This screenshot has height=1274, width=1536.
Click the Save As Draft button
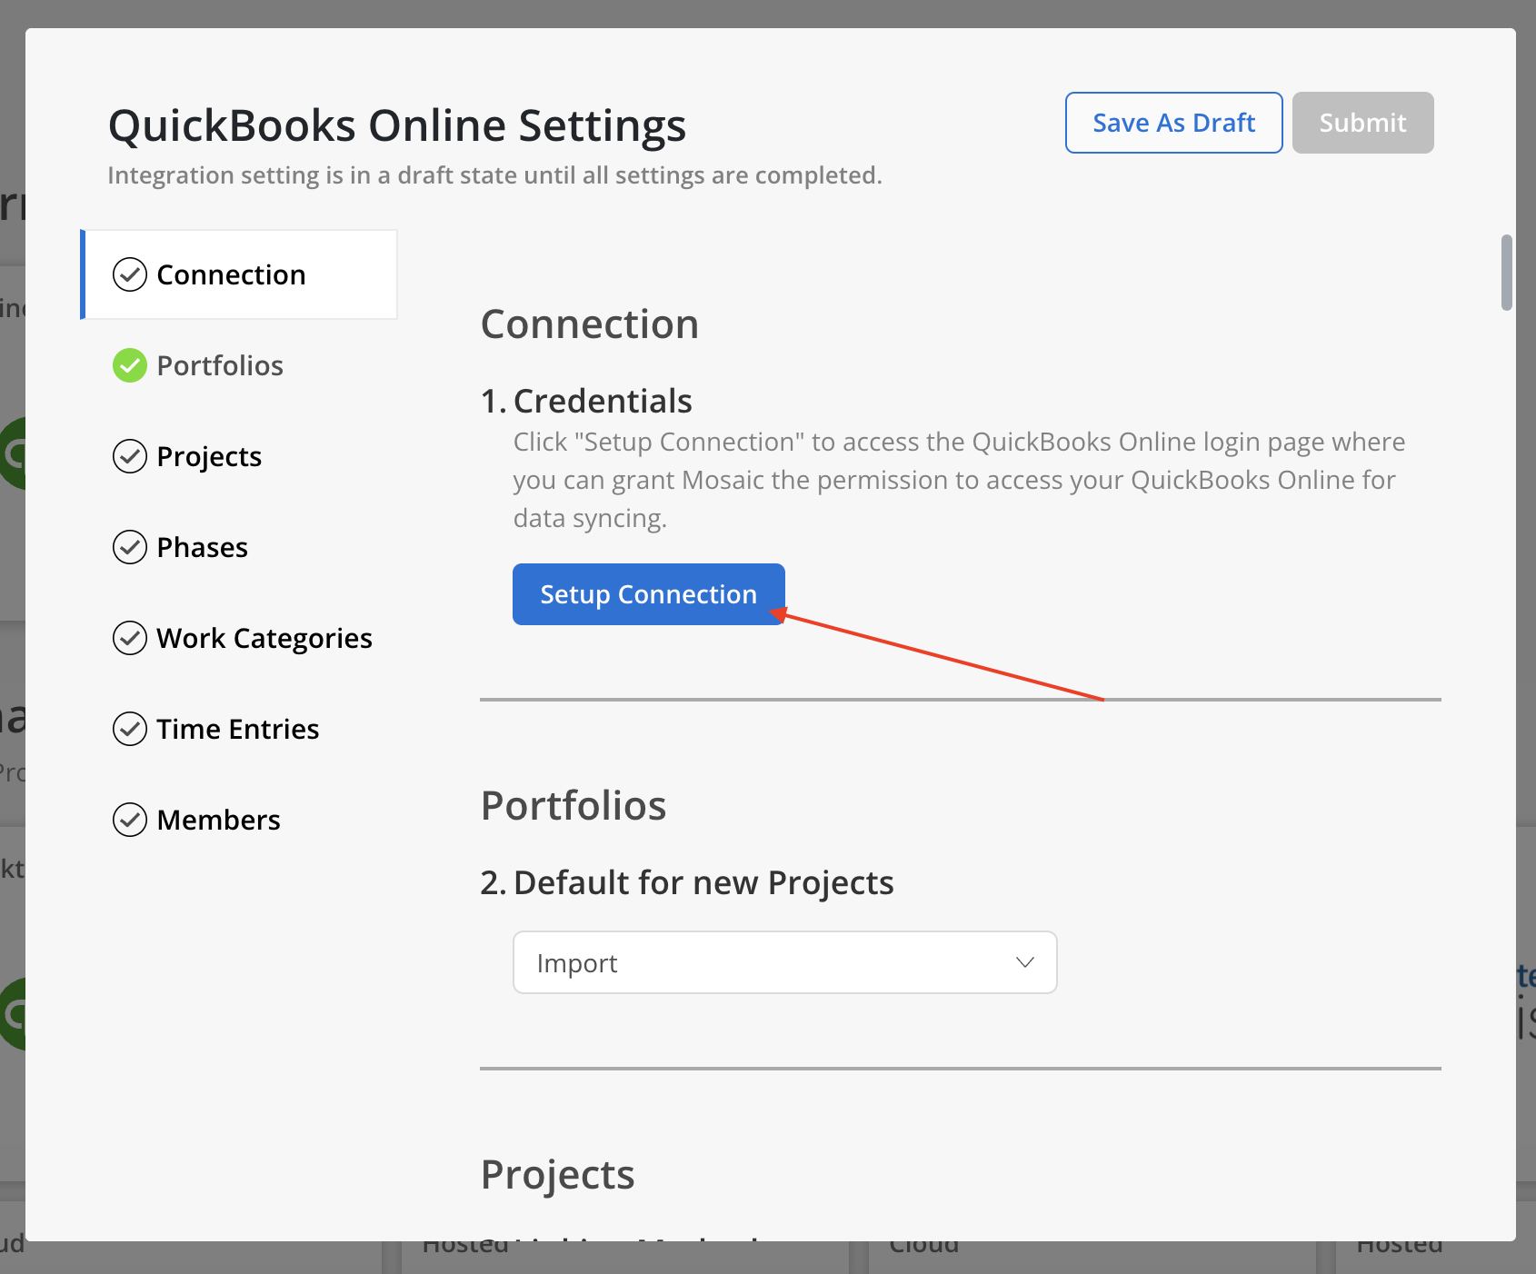(x=1173, y=123)
